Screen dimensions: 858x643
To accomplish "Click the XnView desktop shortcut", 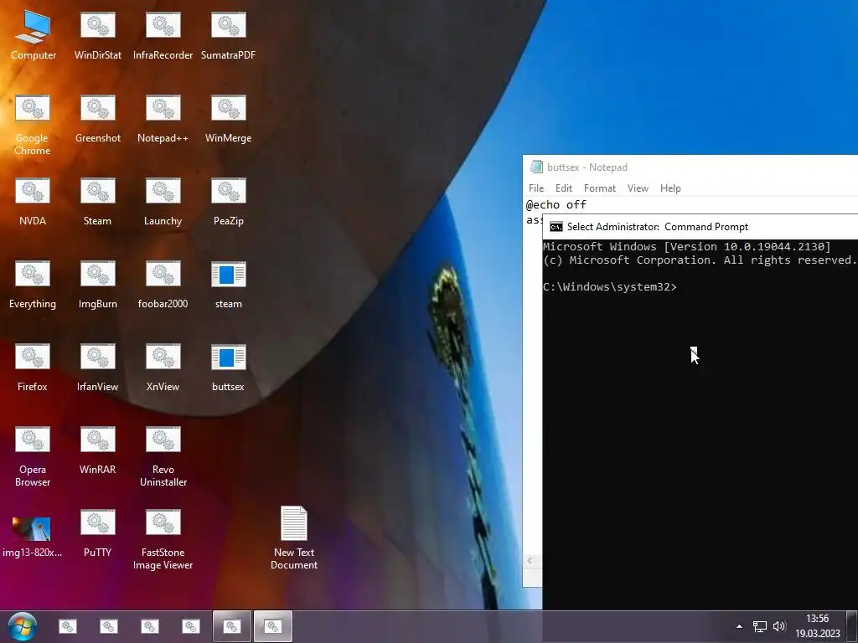I will coord(163,368).
